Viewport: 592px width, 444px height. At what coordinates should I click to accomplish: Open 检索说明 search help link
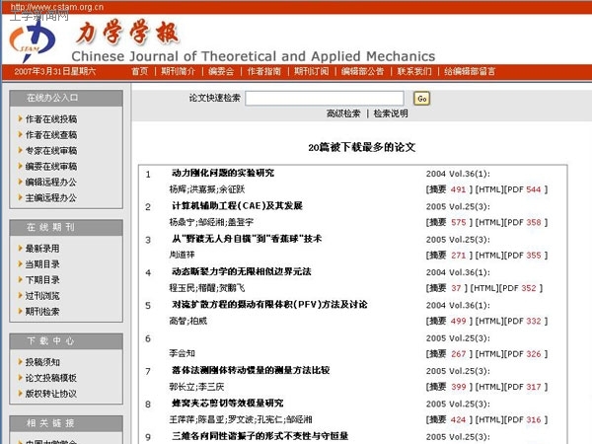pos(391,114)
